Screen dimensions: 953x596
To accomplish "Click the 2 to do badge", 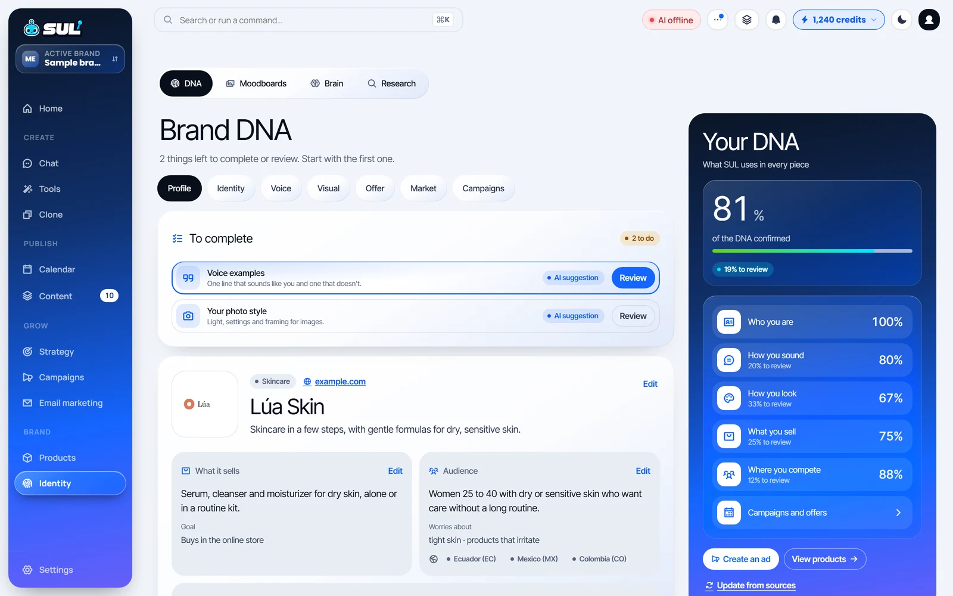I will 639,238.
